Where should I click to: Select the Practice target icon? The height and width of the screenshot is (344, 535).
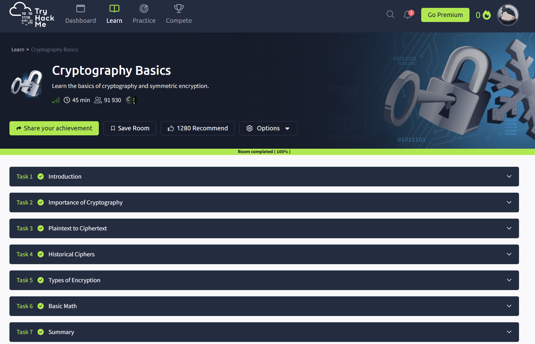click(144, 8)
